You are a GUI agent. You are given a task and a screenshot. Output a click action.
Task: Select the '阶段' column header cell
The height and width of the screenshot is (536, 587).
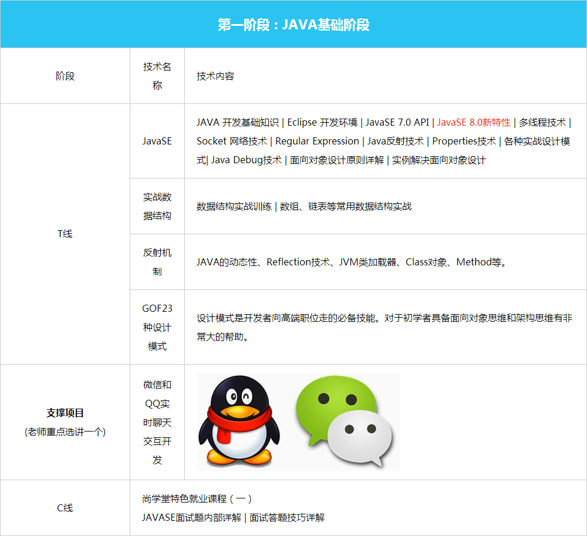[x=65, y=76]
